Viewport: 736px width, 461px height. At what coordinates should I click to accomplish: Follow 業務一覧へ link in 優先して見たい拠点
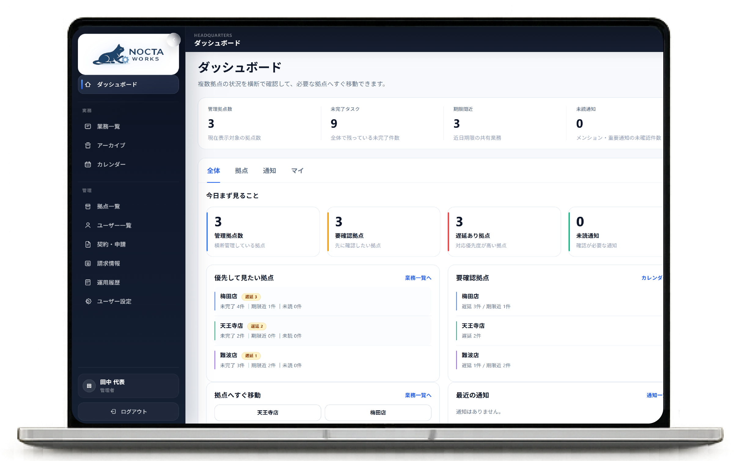418,278
